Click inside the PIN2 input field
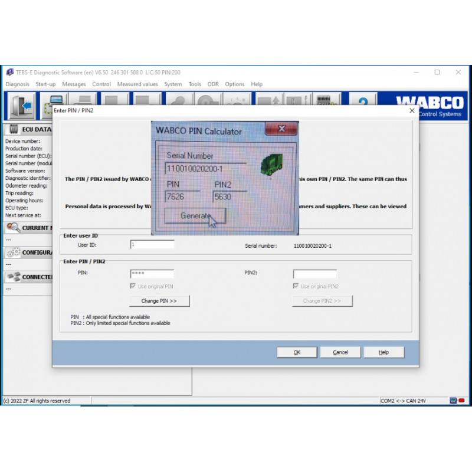 314,274
